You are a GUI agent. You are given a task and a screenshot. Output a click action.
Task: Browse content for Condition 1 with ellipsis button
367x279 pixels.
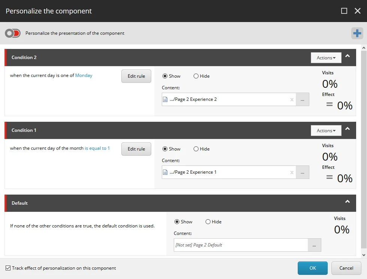303,172
